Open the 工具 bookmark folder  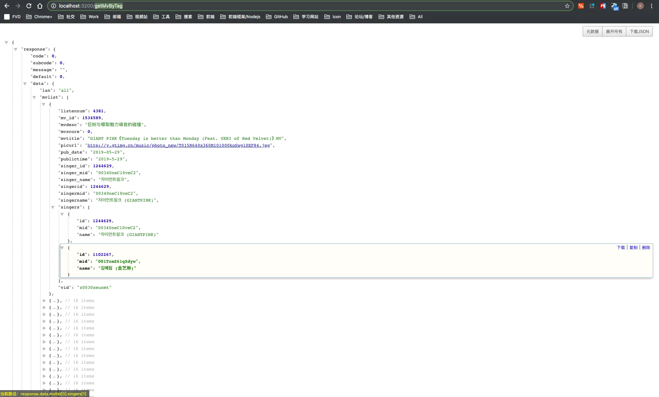click(x=161, y=16)
